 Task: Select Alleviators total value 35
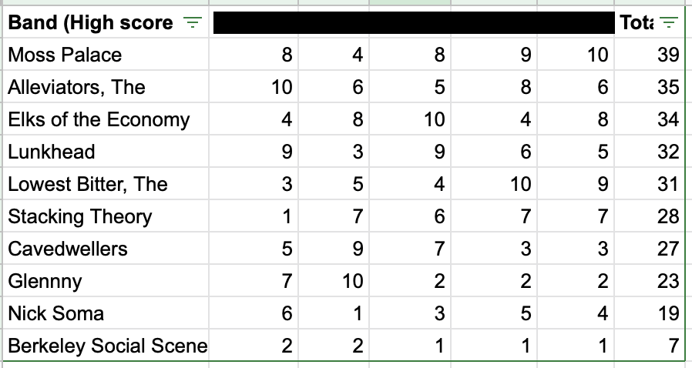[x=650, y=86]
